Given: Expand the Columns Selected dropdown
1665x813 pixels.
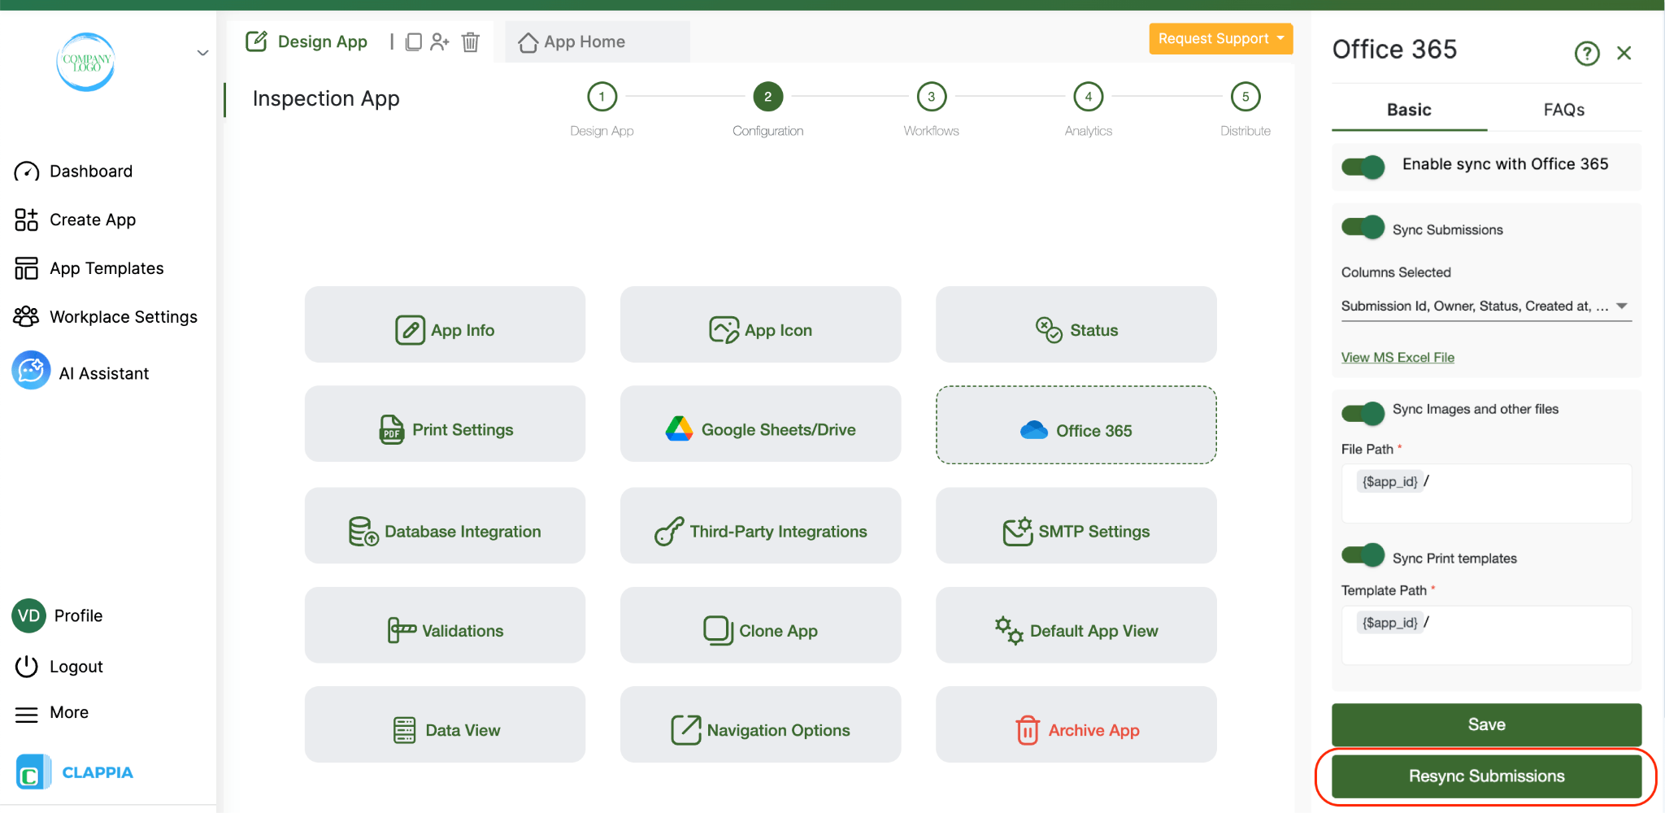Looking at the screenshot, I should (1486, 307).
